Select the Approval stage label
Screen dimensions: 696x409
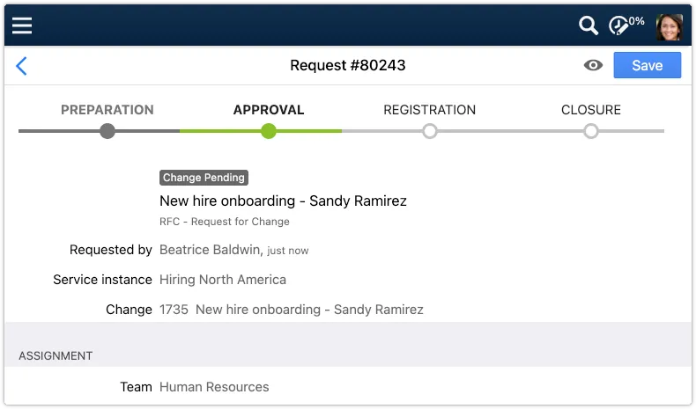[x=269, y=110]
